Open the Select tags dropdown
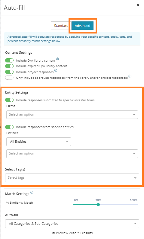The height and width of the screenshot is (239, 144). 72,178
